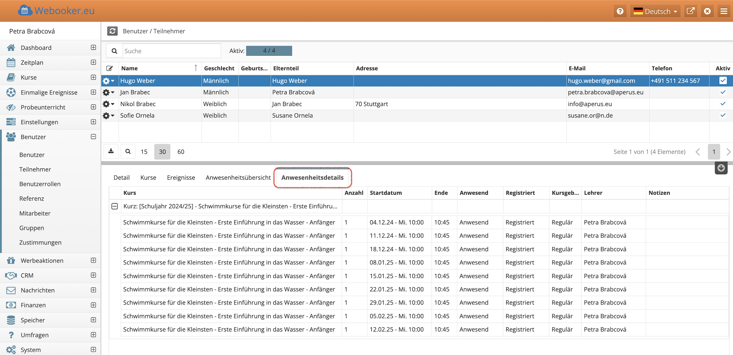Screen dimensions: 733x355
Task: Set page size to 60 rows
Action: pos(181,152)
